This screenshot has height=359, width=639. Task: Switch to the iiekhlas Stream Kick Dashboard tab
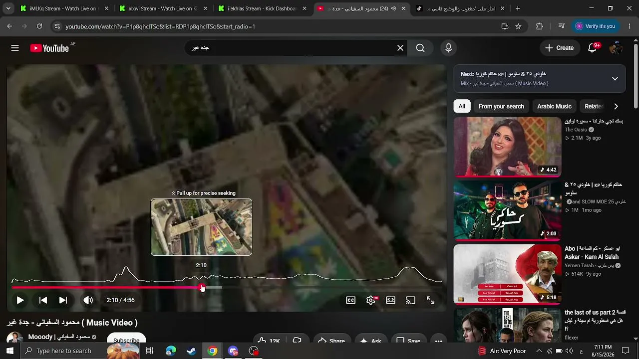262,8
